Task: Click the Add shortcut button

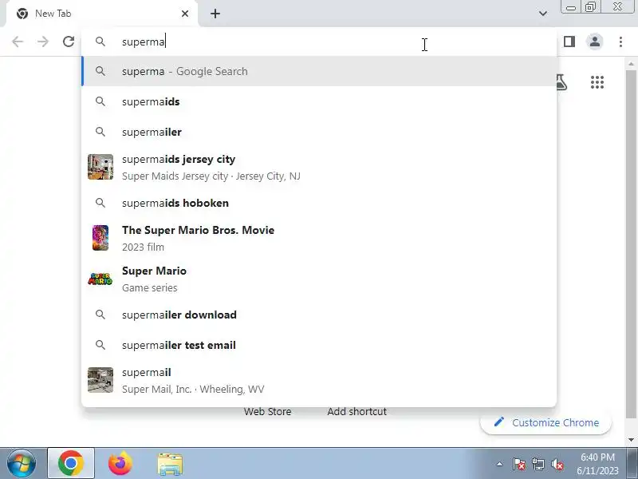Action: pos(356,412)
